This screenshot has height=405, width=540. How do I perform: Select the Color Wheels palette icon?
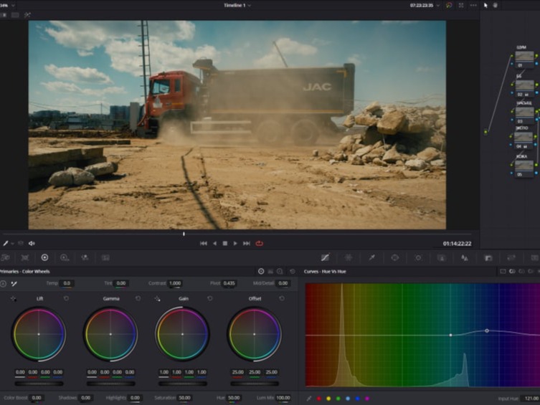tap(44, 257)
